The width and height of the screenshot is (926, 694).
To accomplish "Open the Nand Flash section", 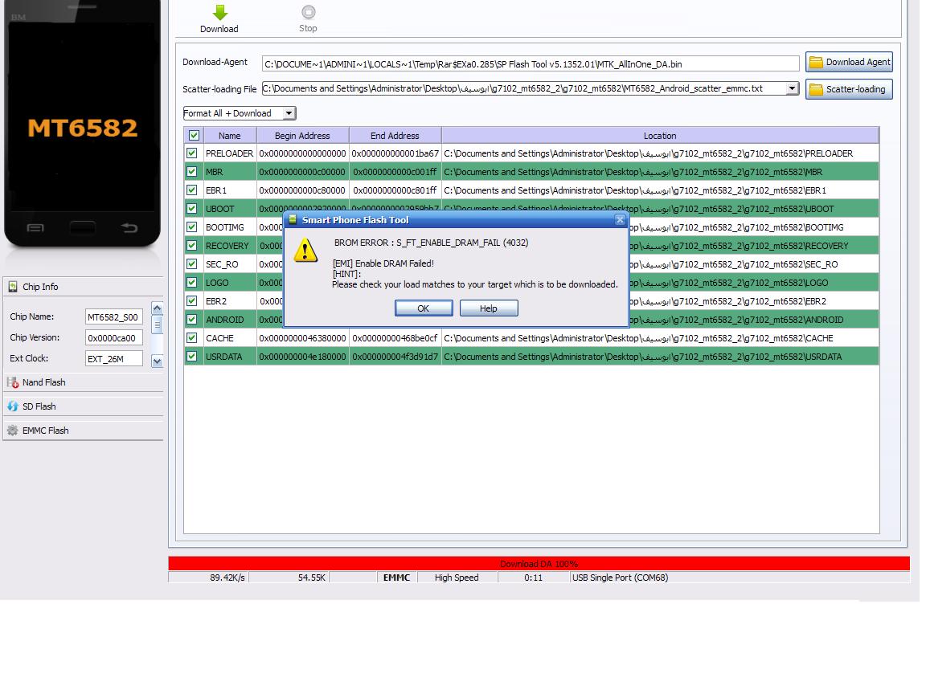I will [x=84, y=382].
